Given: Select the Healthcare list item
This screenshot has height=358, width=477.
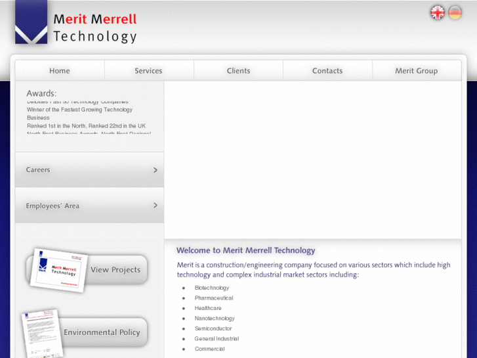Looking at the screenshot, I should point(208,308).
